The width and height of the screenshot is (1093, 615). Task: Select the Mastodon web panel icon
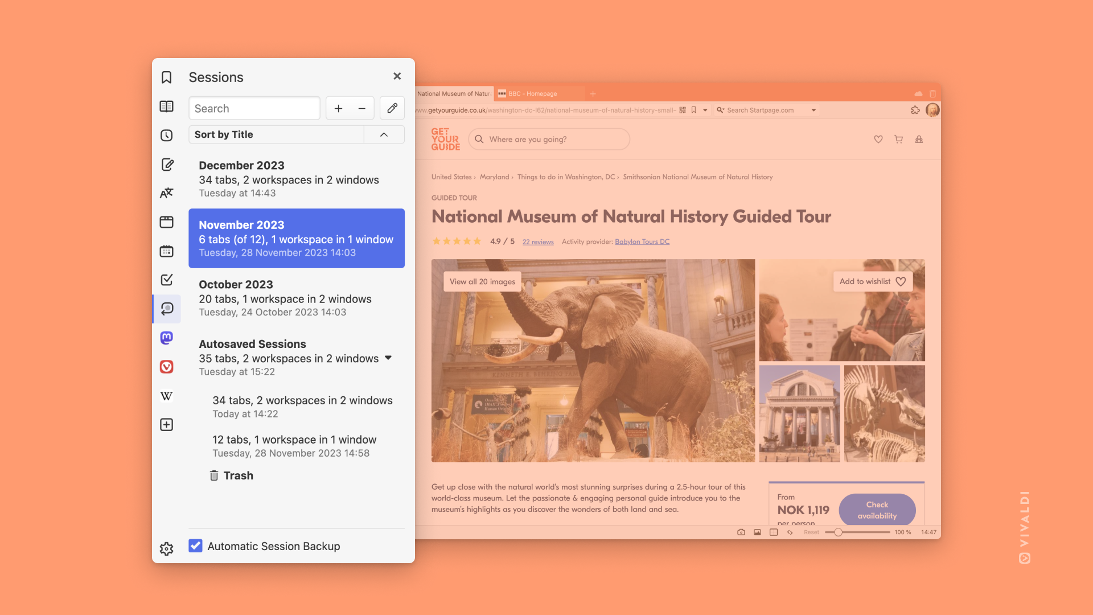[167, 337]
